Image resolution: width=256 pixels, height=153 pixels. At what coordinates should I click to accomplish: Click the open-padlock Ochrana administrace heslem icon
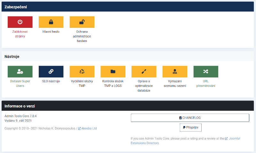(x=82, y=22)
